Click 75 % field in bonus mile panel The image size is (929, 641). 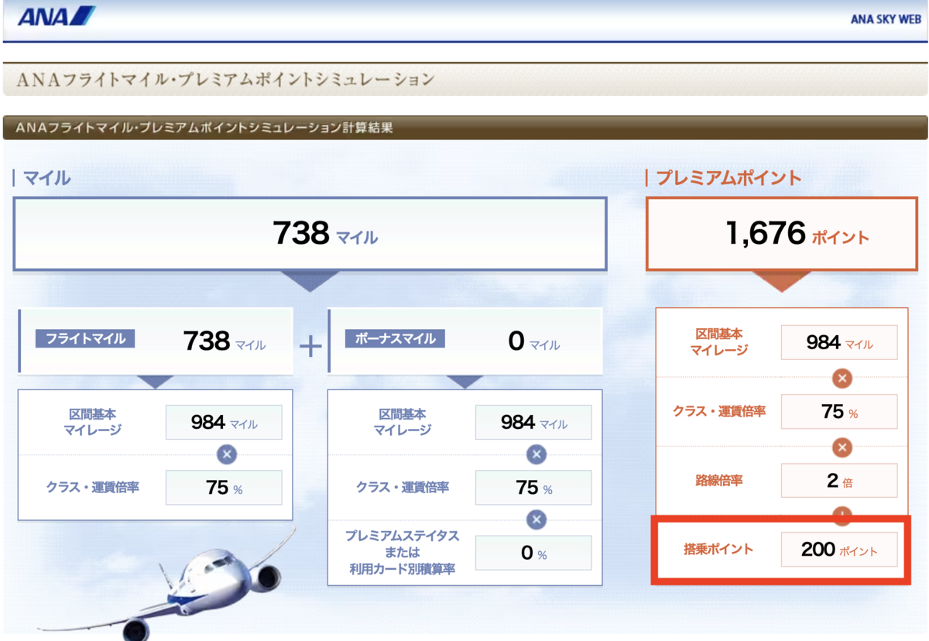533,488
